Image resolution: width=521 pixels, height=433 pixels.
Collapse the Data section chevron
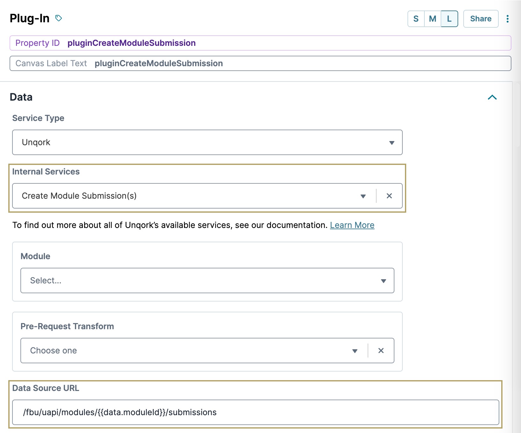[x=492, y=97]
